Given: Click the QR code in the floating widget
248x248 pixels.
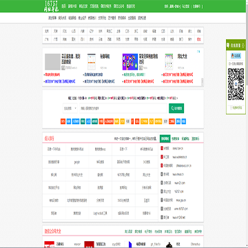Looking at the screenshot, I should [x=236, y=84].
